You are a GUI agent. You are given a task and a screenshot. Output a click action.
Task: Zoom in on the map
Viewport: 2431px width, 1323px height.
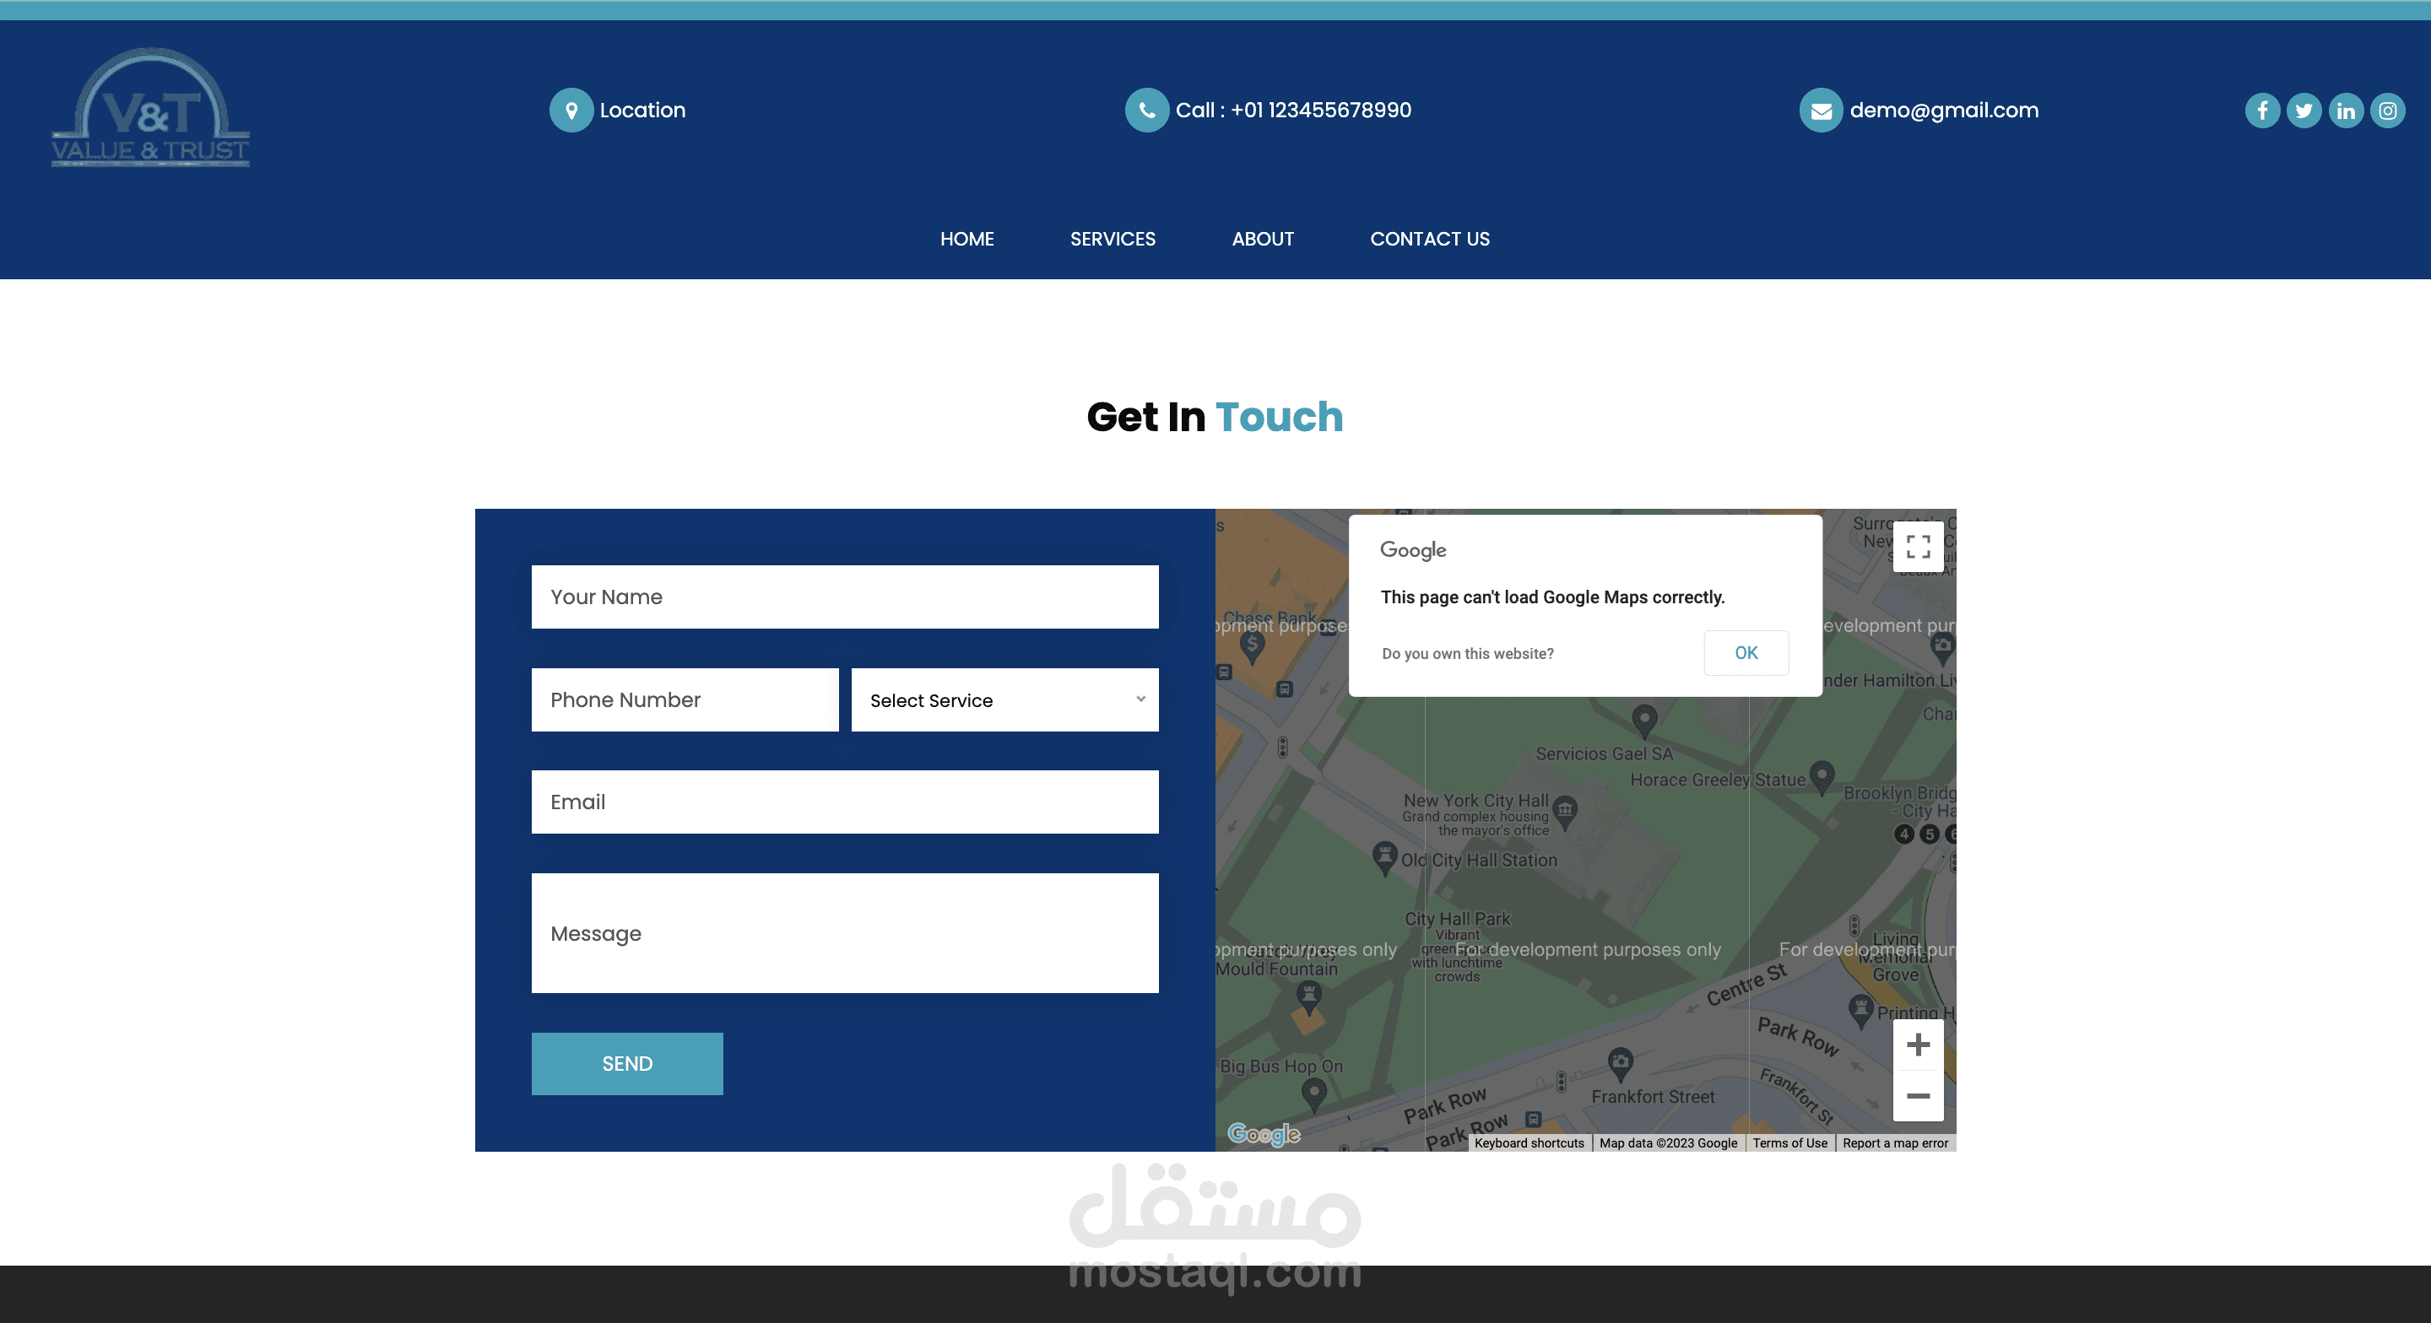pos(1918,1045)
